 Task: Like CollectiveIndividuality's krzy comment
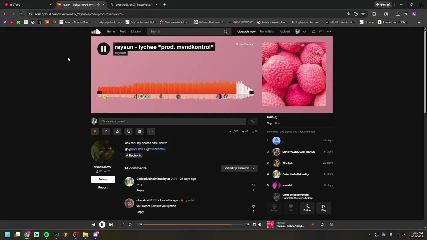(254, 185)
